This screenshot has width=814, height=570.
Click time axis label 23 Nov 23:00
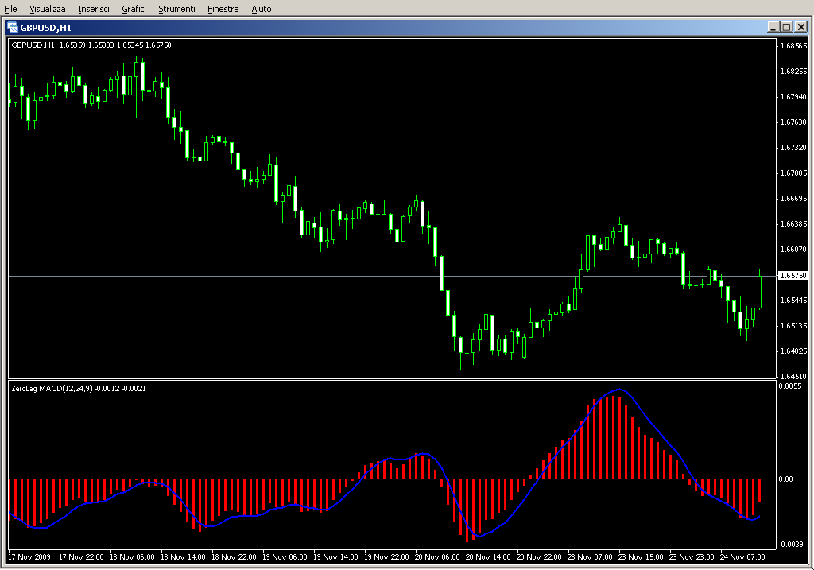692,557
